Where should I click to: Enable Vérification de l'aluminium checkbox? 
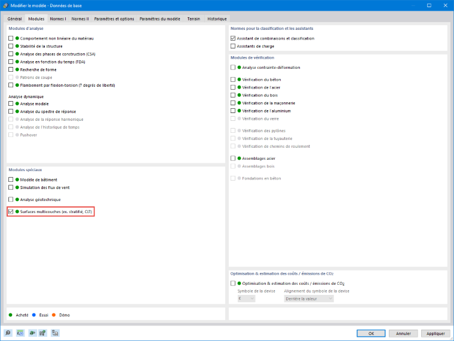[x=233, y=111]
